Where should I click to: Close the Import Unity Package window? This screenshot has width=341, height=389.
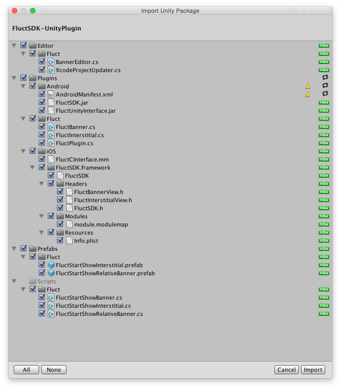tap(14, 11)
